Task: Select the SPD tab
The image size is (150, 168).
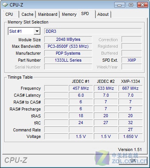Action: click(87, 14)
